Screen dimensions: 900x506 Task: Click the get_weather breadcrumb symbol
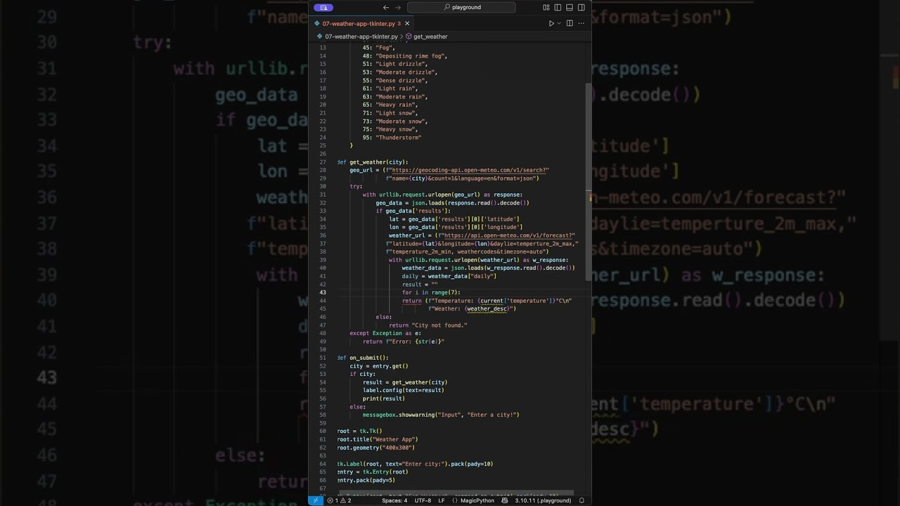click(427, 37)
